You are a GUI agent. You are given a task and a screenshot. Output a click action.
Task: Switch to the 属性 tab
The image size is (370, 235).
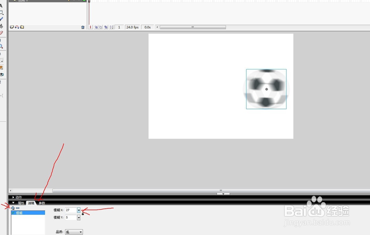(x=21, y=203)
